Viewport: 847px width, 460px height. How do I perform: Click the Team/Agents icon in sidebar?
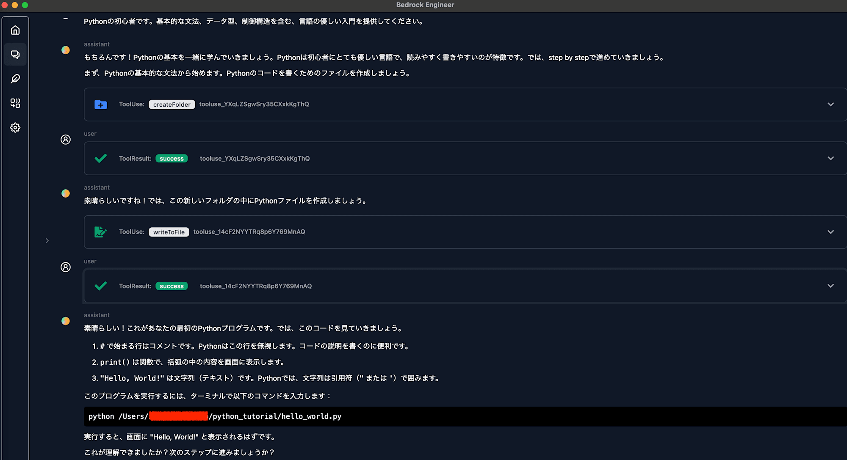15,102
